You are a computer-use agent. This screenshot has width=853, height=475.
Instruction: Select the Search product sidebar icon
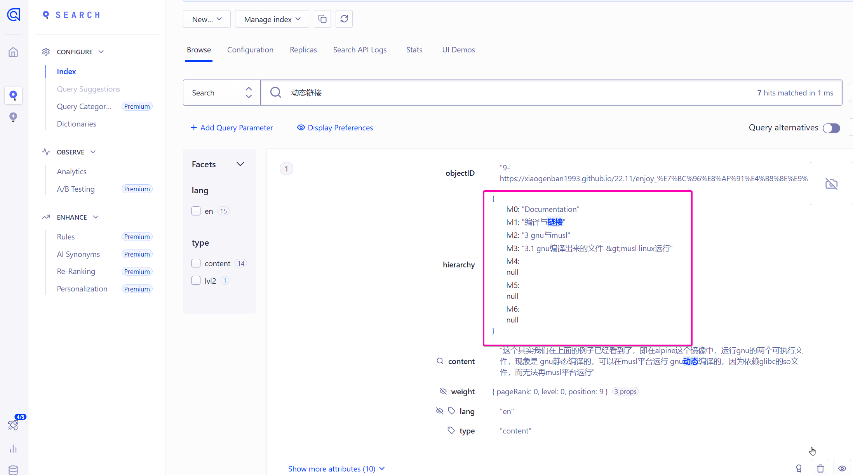click(13, 95)
